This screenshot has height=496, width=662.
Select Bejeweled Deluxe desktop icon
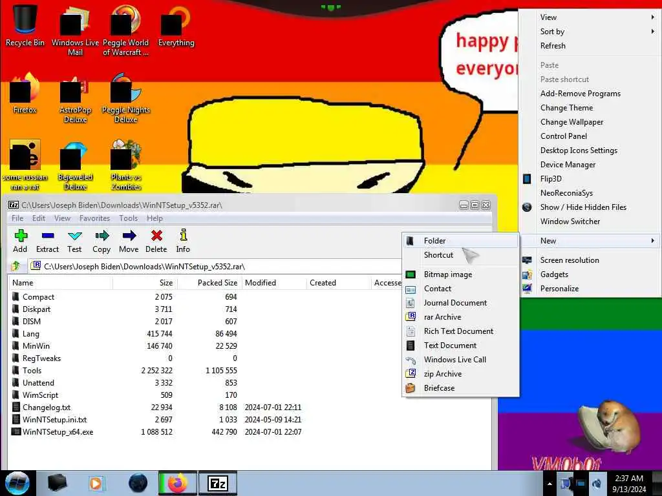(x=75, y=165)
